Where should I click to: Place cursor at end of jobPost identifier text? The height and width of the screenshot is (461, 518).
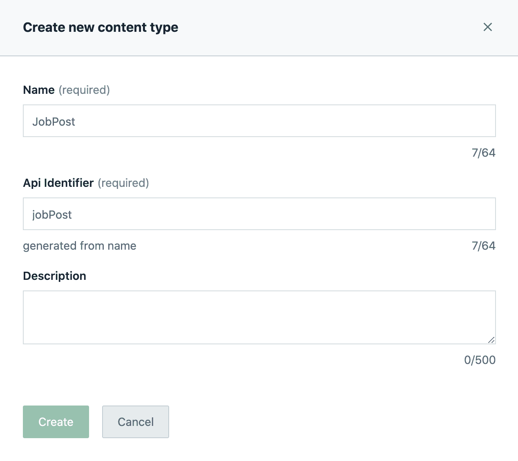pyautogui.click(x=73, y=215)
